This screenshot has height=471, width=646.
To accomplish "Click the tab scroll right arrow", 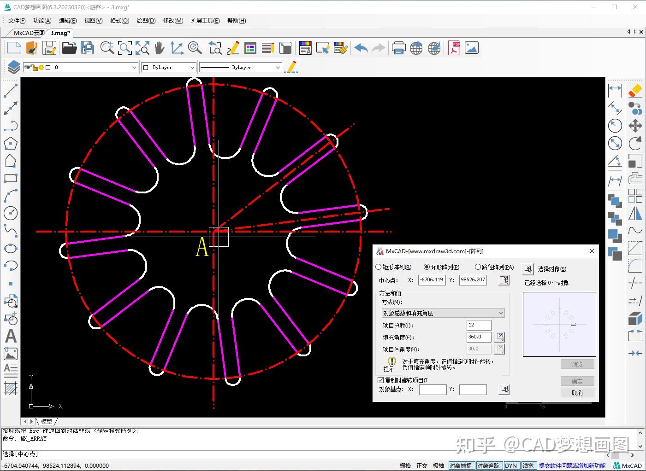I will (635, 32).
